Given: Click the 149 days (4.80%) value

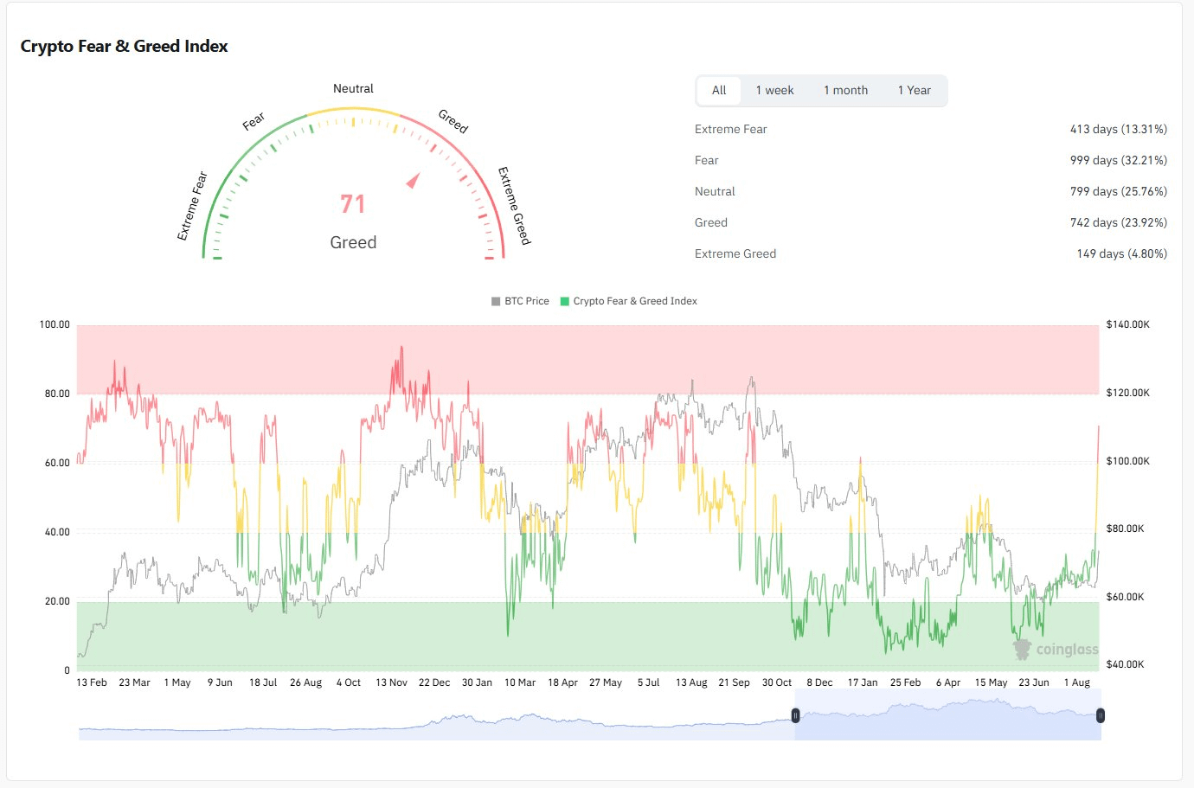Looking at the screenshot, I should pos(1121,253).
